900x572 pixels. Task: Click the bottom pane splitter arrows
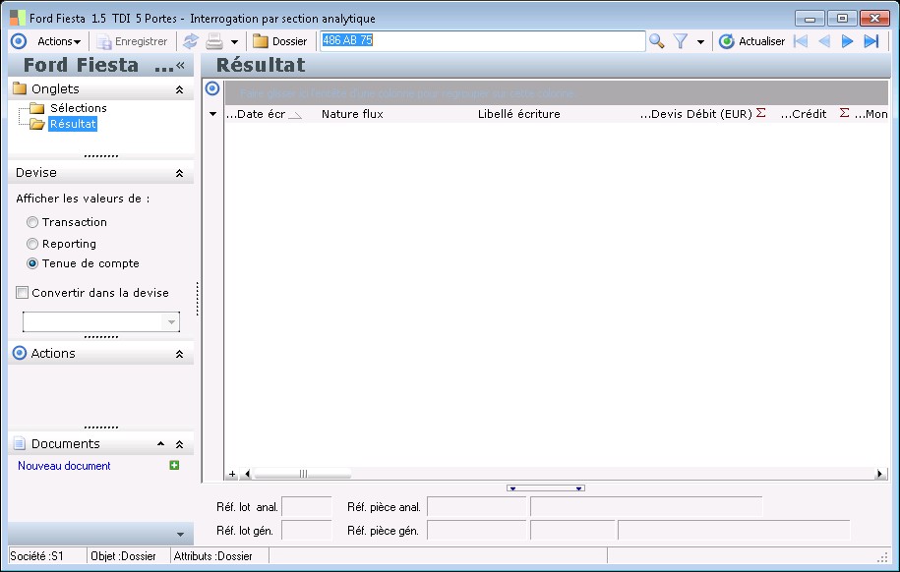click(x=546, y=488)
